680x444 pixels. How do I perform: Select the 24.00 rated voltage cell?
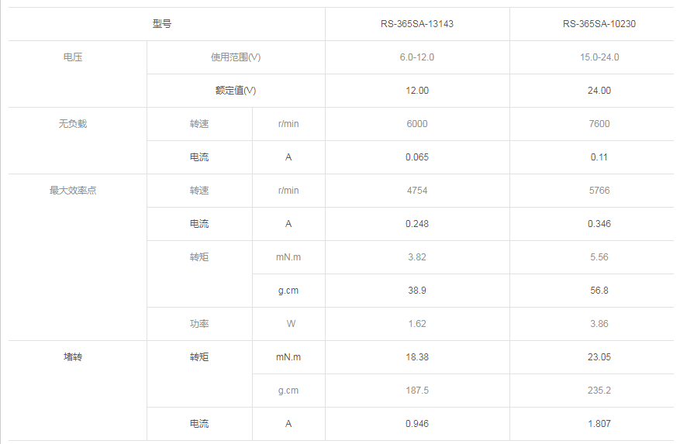point(599,91)
